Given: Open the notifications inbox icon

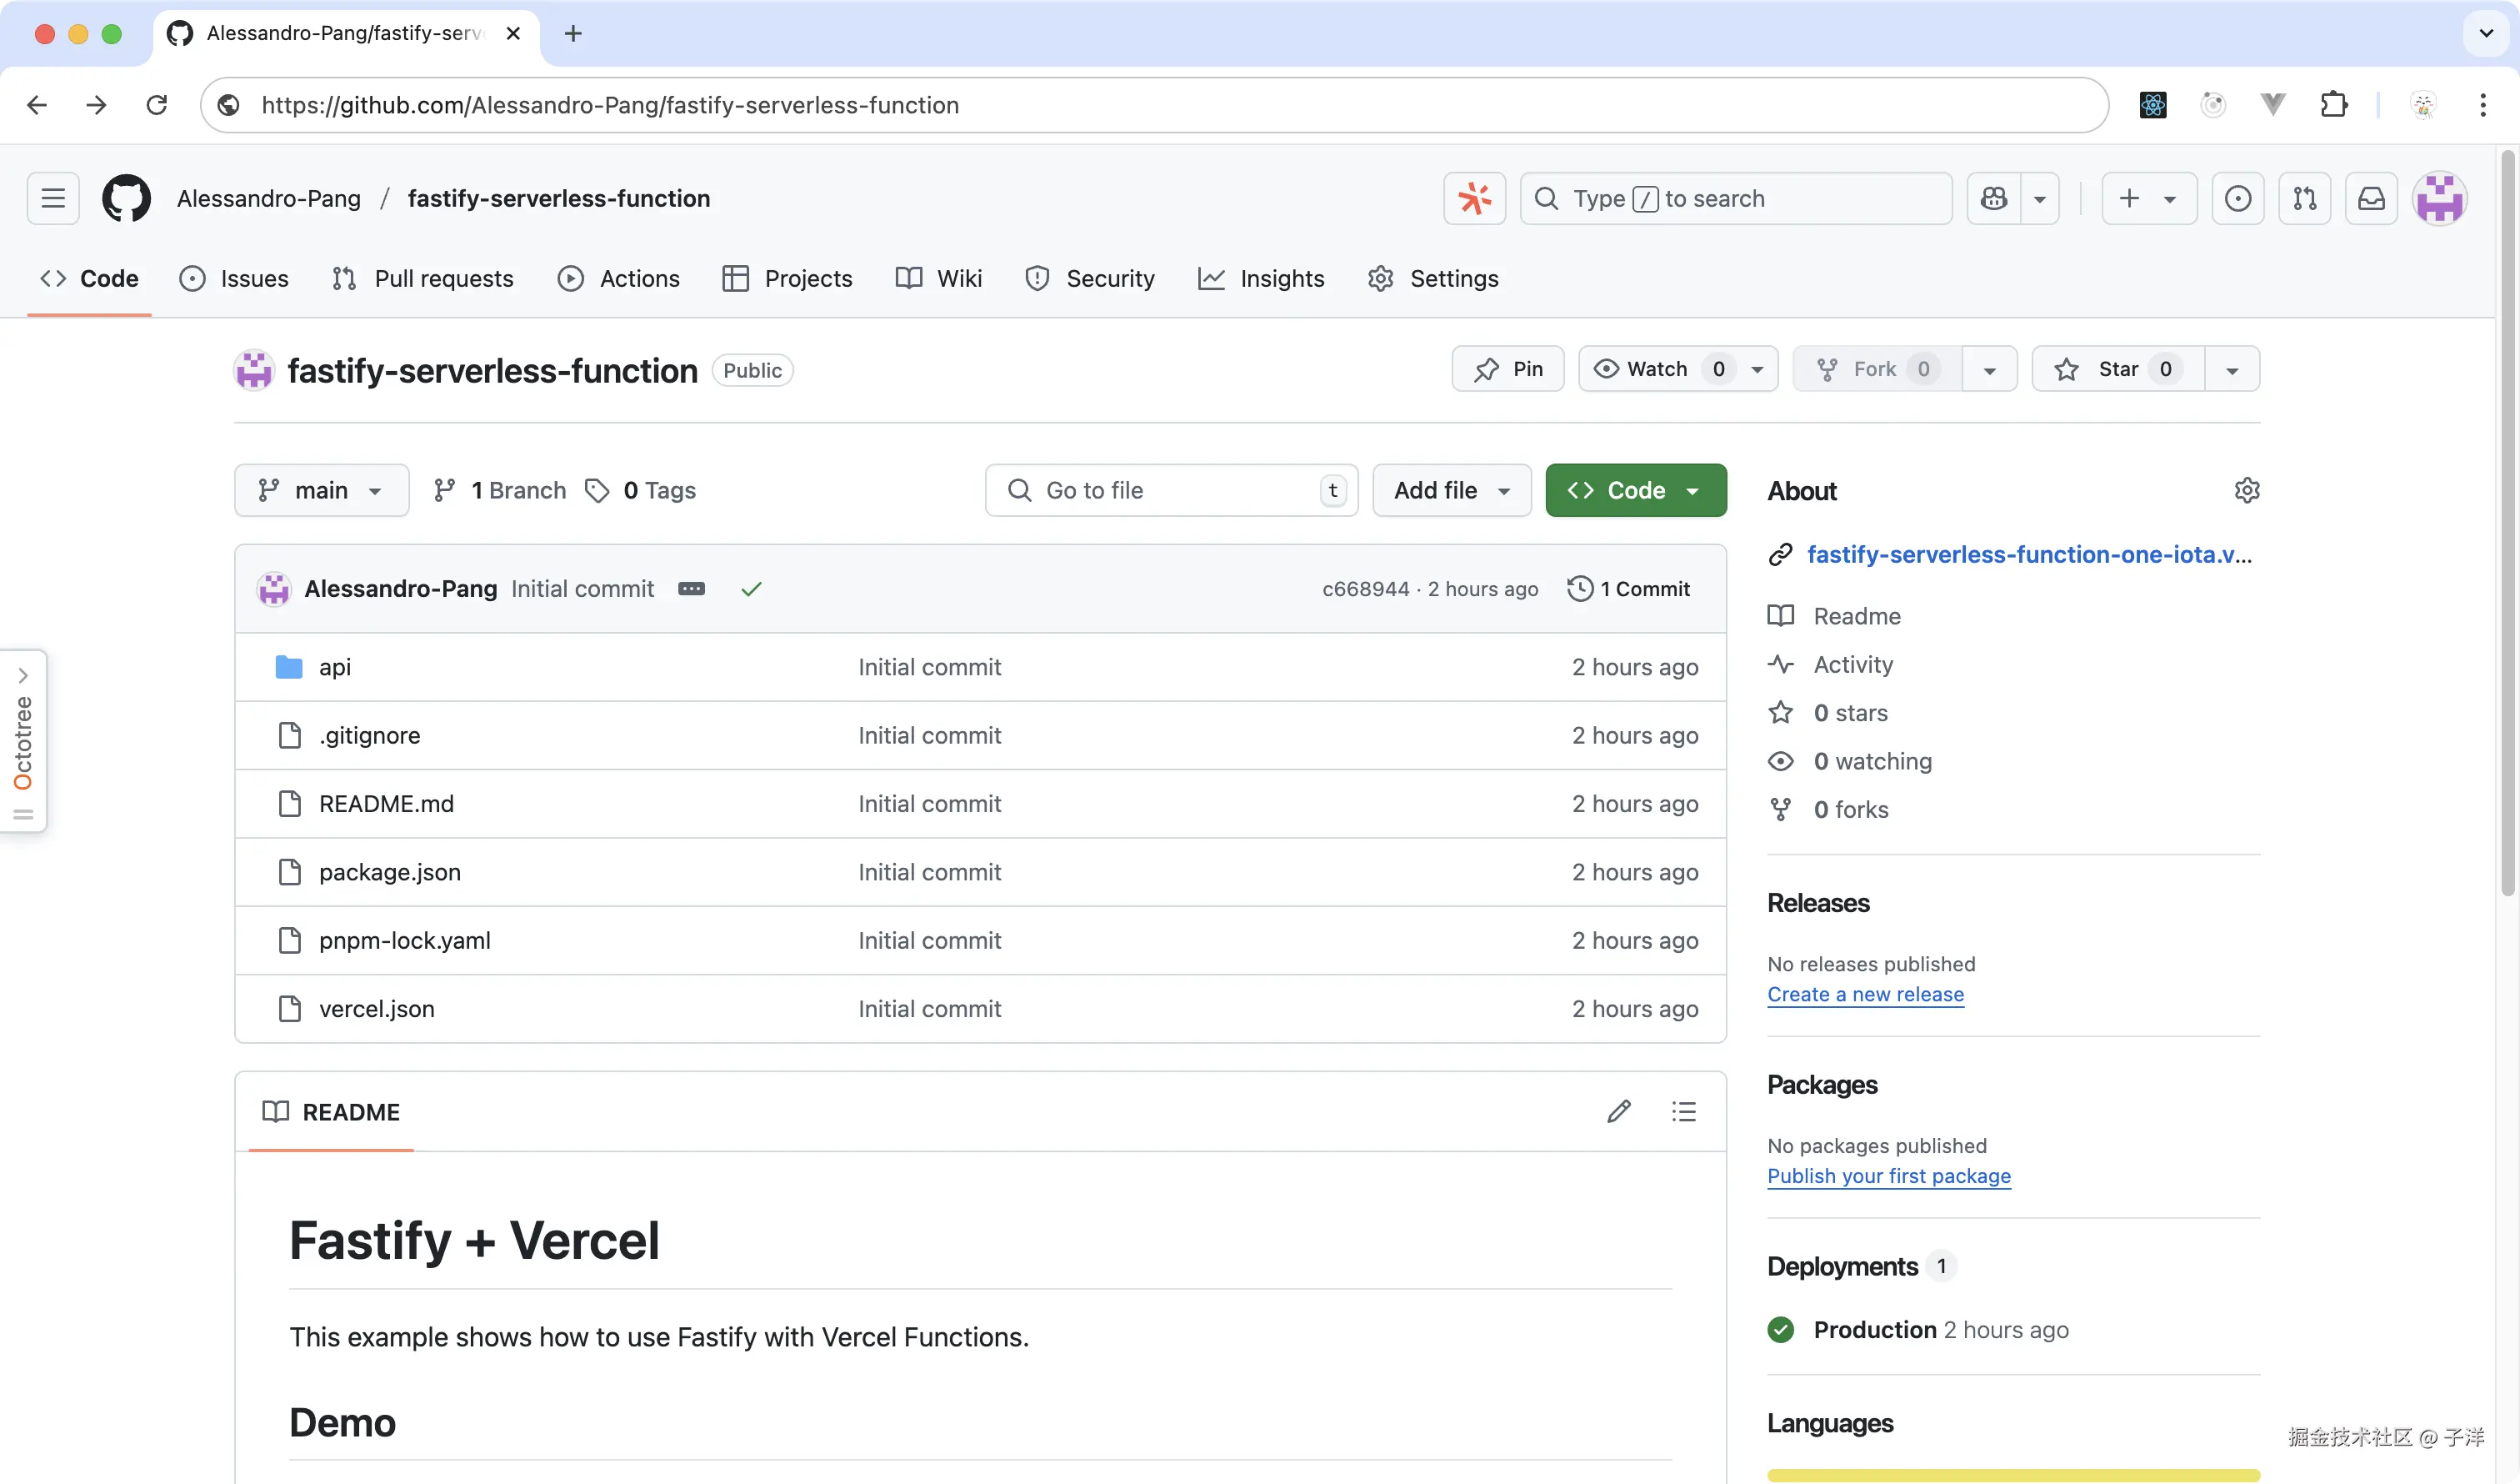Looking at the screenshot, I should (x=2371, y=198).
